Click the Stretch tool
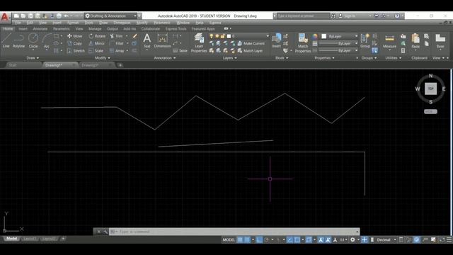Image resolution: width=453 pixels, height=255 pixels. pos(76,50)
